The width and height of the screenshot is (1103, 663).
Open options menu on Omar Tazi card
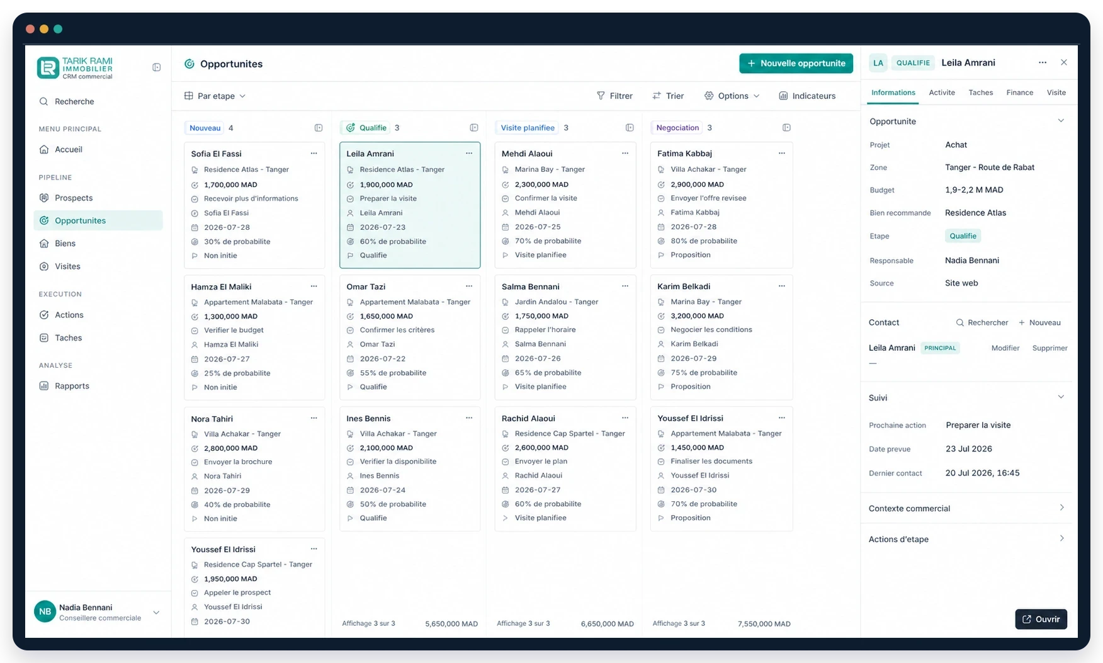469,286
